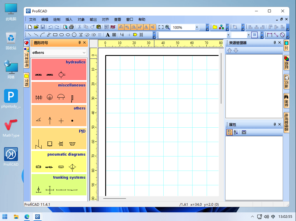
Task: Select the text tool letter A
Action: point(108,35)
